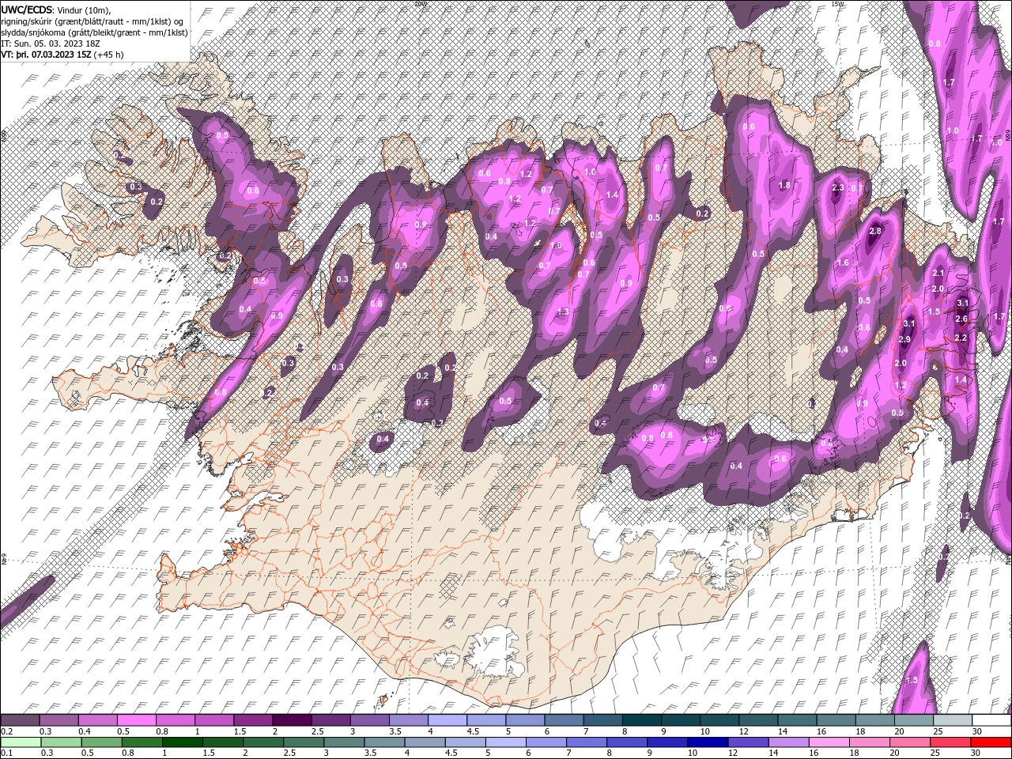The width and height of the screenshot is (1012, 759).
Task: Click the 'slydda/snjókoma' legend description line
Action: (94, 32)
